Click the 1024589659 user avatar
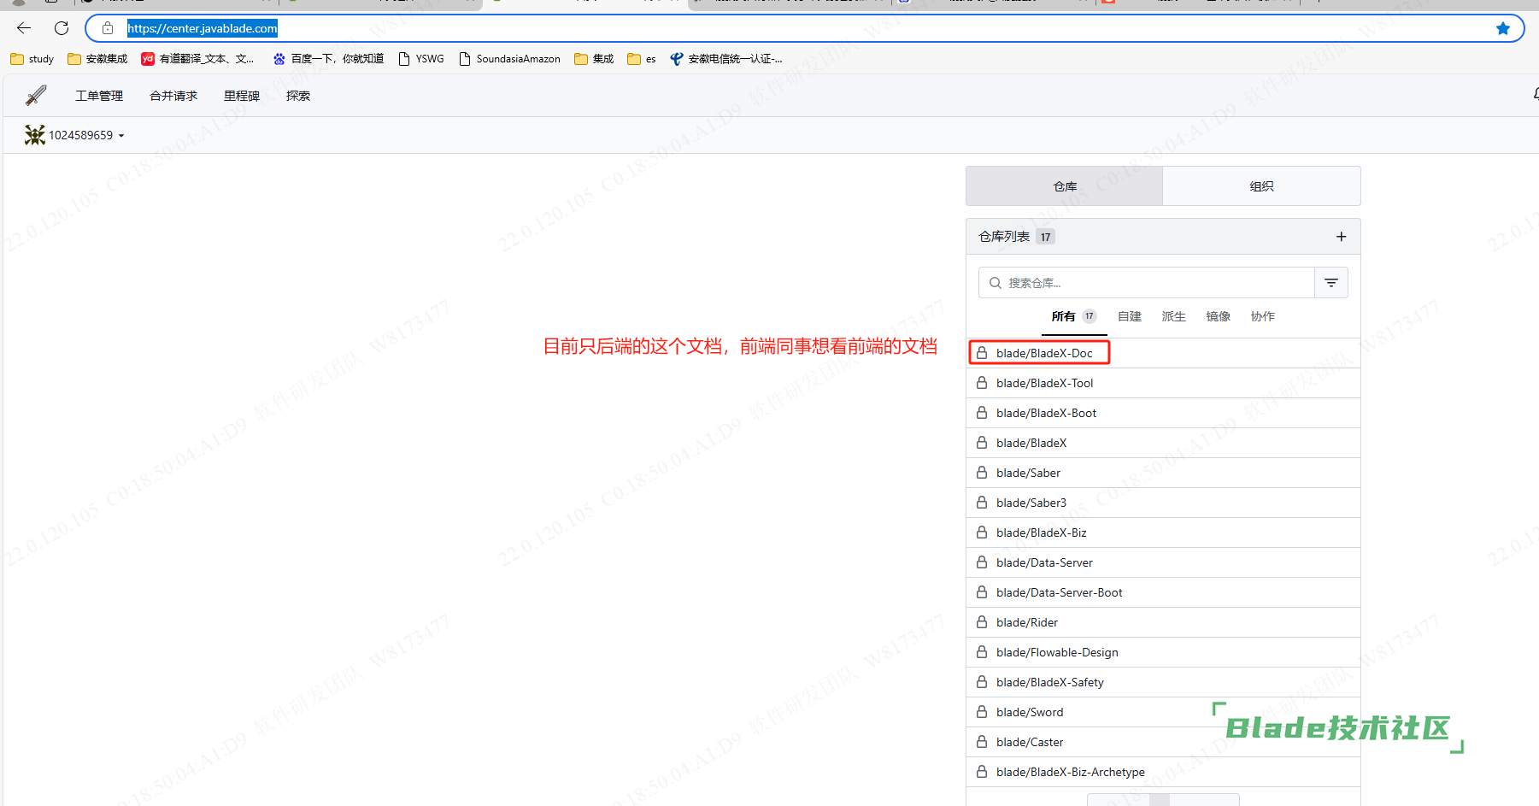 click(x=34, y=135)
